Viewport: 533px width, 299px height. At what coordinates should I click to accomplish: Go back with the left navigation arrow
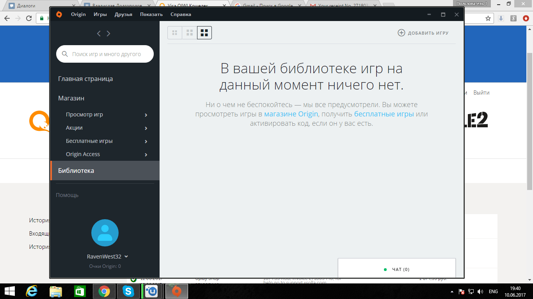point(99,33)
